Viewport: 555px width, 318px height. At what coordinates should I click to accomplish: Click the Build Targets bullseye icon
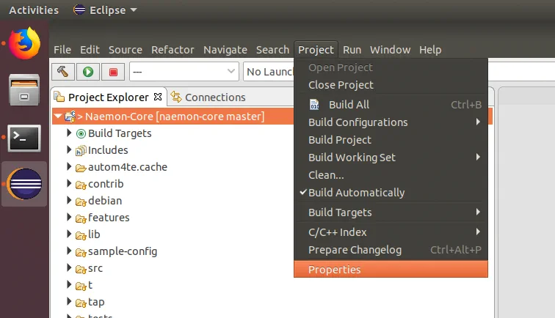tap(81, 133)
